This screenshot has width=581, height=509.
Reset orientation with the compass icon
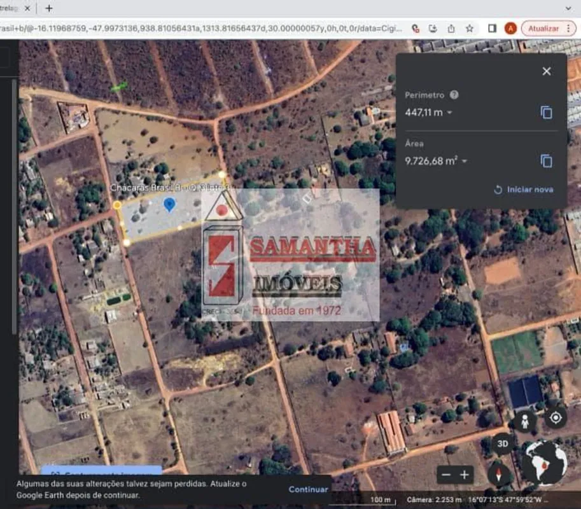click(500, 474)
